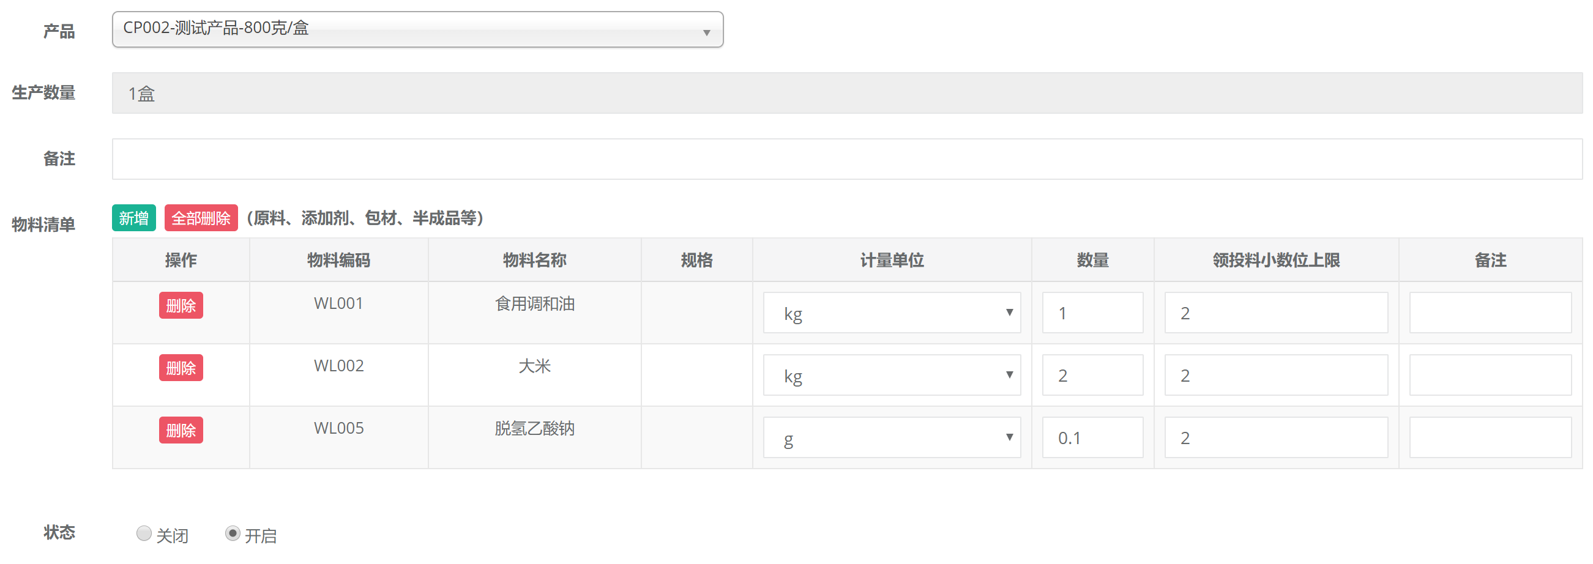1593x564 pixels.
Task: Open unit dropdown for 脱氢乙酸钠
Action: 891,438
